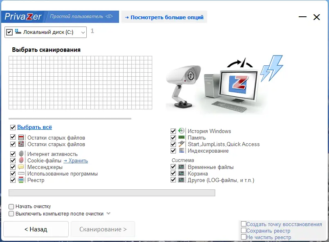
Task: Click the Выбрать всё link
Action: [x=34, y=127]
